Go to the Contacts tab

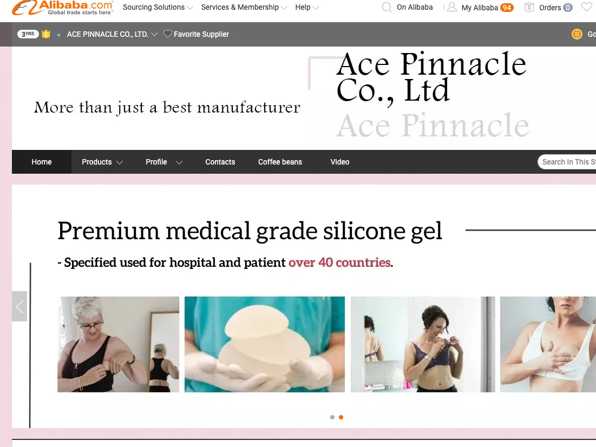coord(220,162)
